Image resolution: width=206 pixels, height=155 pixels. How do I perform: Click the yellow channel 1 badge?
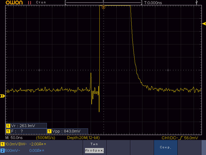click(3, 144)
